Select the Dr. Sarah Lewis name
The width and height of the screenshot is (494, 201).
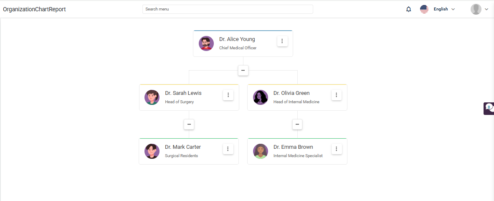(x=183, y=93)
